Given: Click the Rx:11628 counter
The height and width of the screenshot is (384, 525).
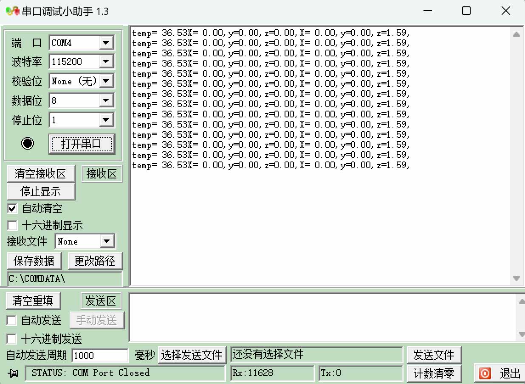Looking at the screenshot, I should (x=272, y=373).
